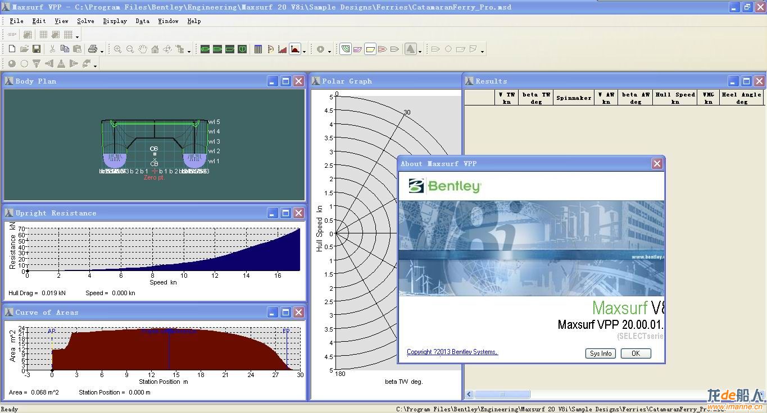
Task: Click the outline circle render icon
Action: 24,64
